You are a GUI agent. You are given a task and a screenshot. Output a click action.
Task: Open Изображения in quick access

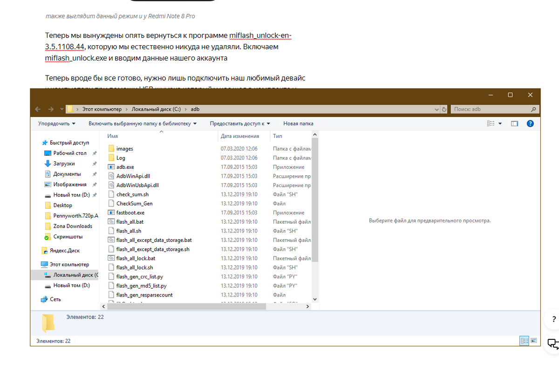coord(69,185)
